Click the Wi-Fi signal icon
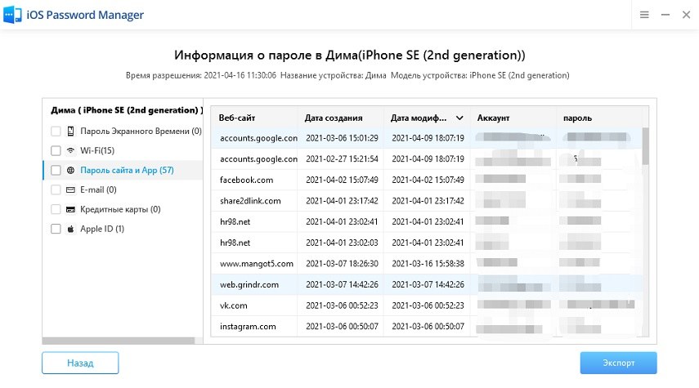This screenshot has height=388, width=699. [x=70, y=150]
